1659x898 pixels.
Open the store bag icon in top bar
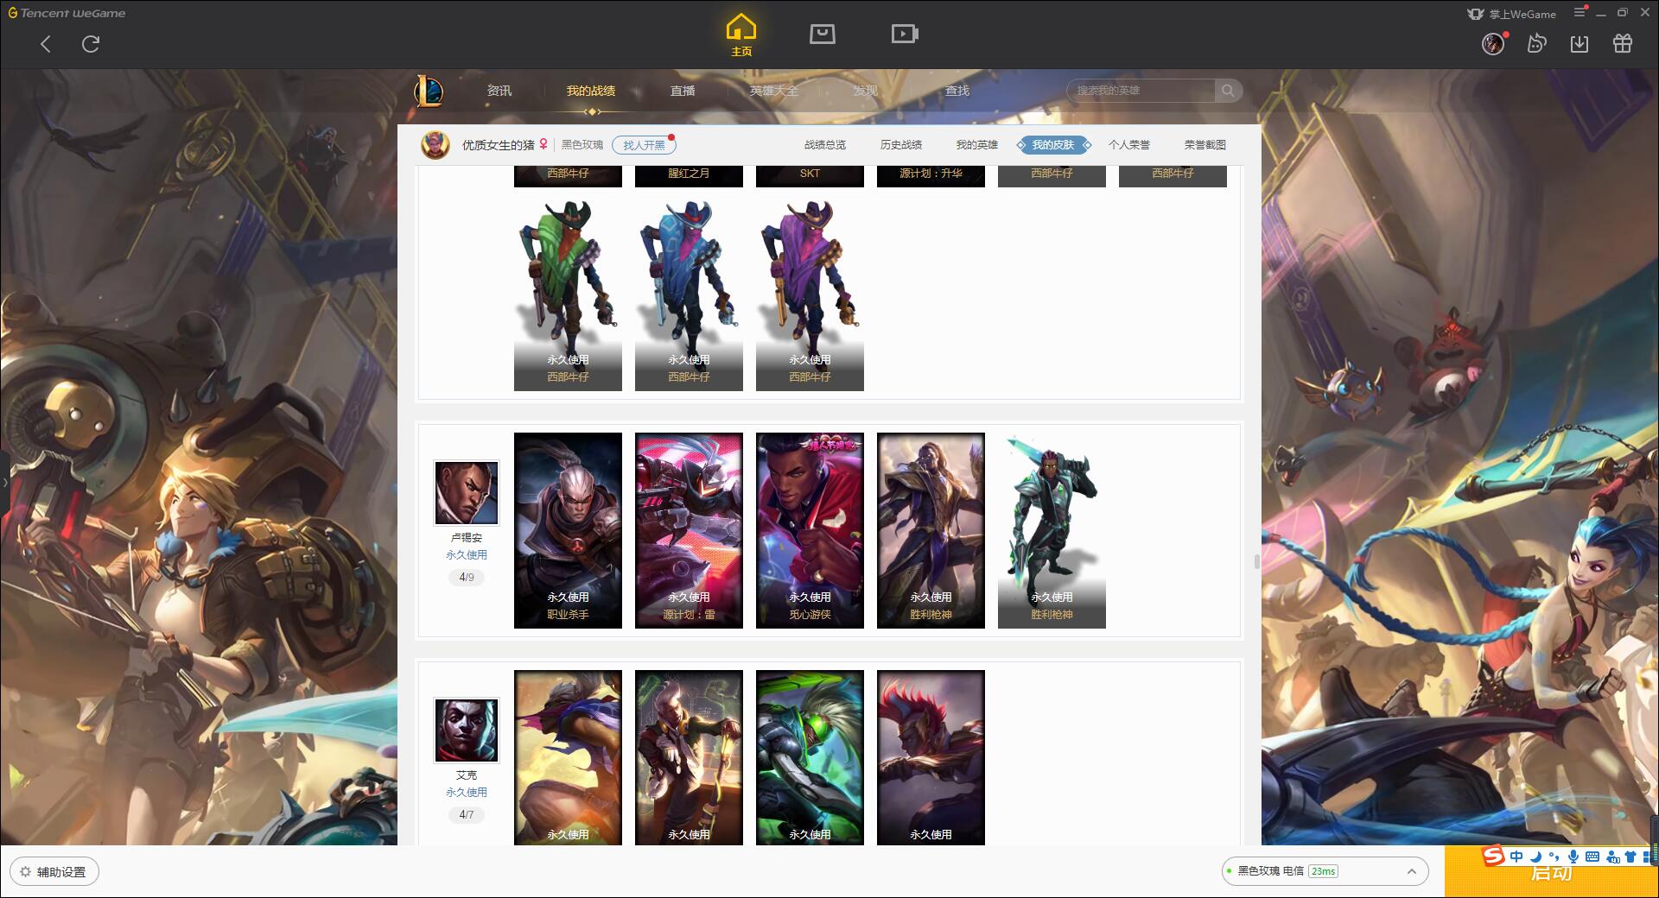[822, 34]
